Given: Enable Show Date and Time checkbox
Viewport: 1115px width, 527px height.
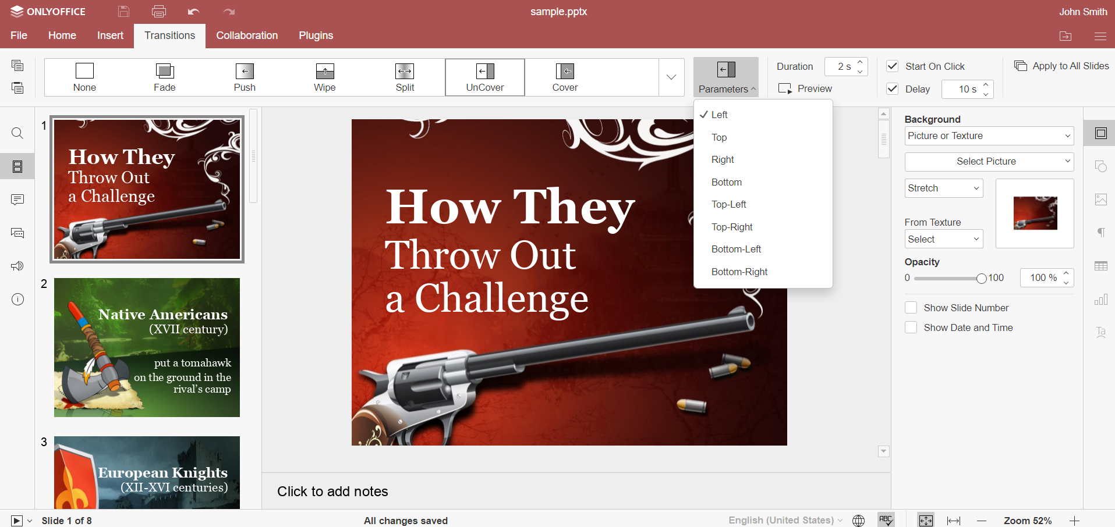Looking at the screenshot, I should point(911,327).
